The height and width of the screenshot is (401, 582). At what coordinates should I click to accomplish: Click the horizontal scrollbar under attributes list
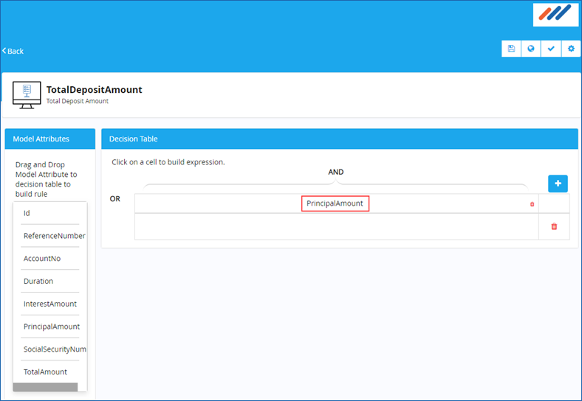tap(45, 387)
